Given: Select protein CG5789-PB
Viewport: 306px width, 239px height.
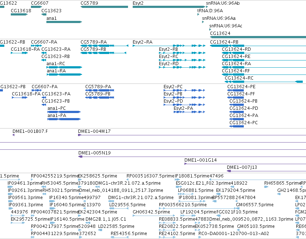Looking at the screenshot, I should pyautogui.click(x=98, y=94).
